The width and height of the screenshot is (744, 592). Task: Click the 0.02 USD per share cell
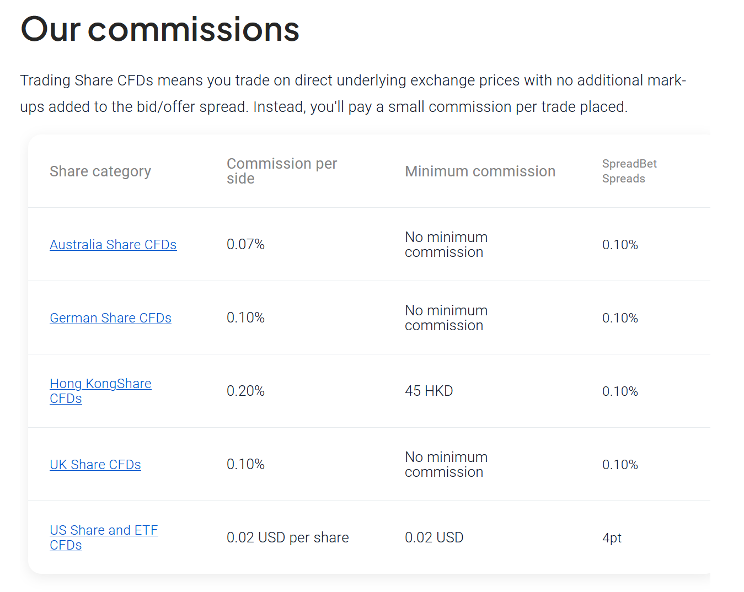click(x=287, y=537)
